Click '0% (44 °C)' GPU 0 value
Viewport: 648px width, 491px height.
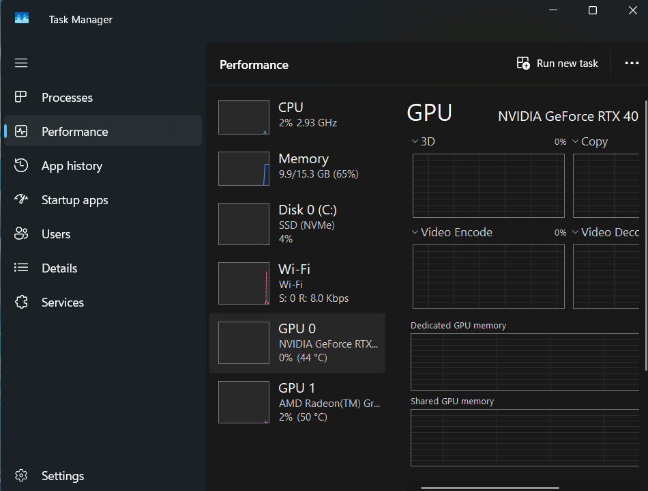tap(303, 357)
